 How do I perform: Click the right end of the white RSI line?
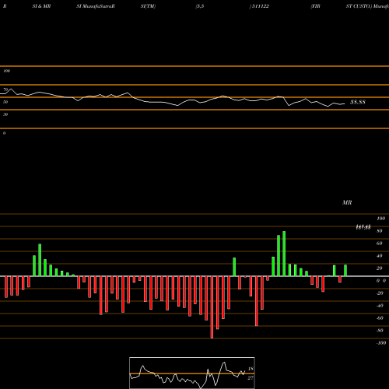click(344, 104)
